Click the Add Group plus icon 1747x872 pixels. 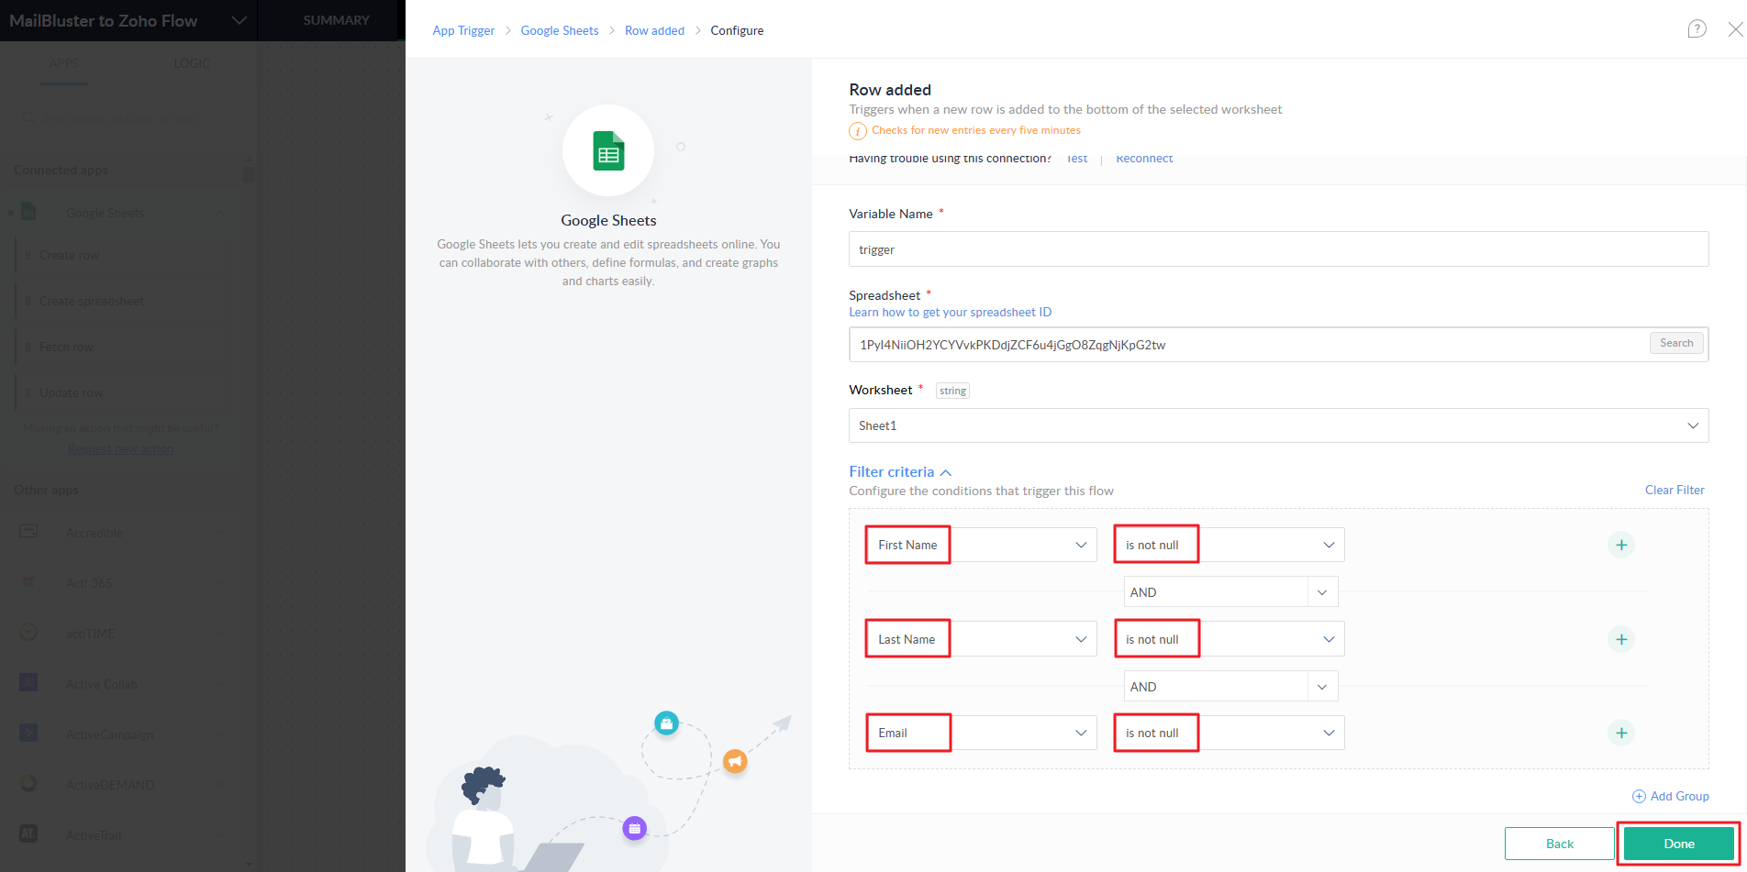click(1639, 796)
